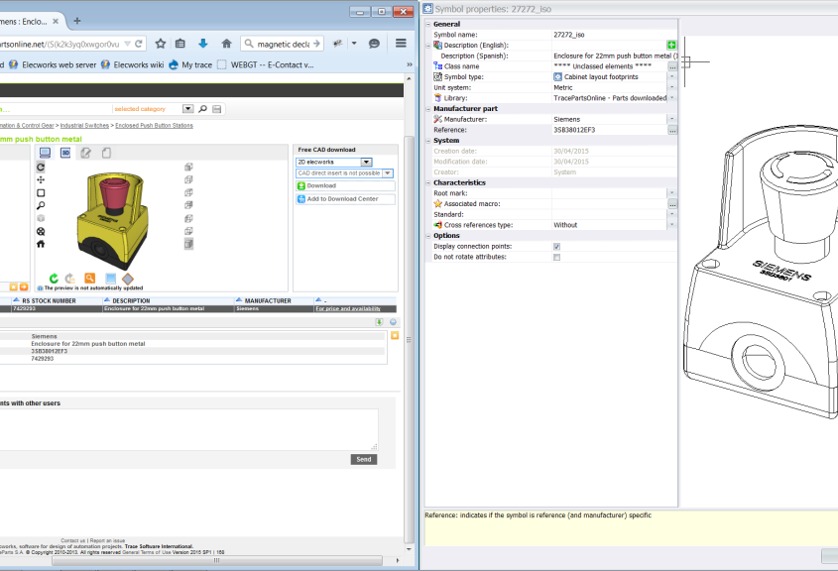Toggle Do not rotate attributes checkbox
The image size is (838, 571).
[557, 258]
